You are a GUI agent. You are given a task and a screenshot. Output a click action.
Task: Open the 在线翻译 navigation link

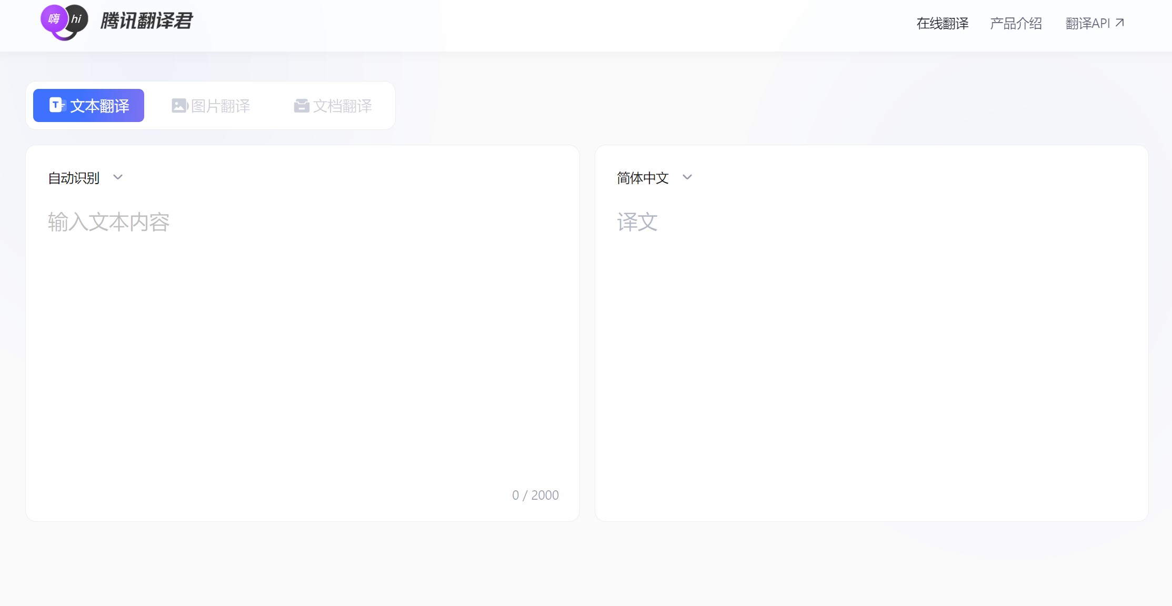[942, 23]
